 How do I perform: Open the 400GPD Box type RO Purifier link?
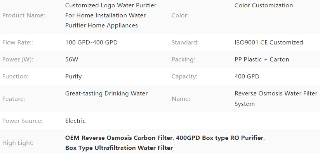[219, 138]
